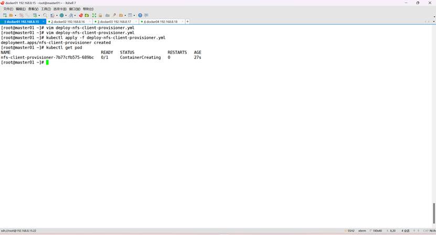Lock the screen with the padlock icon

[x=100, y=15]
